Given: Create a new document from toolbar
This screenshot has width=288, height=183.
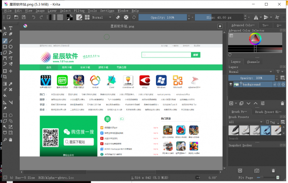Looking at the screenshot, I should pos(9,17).
